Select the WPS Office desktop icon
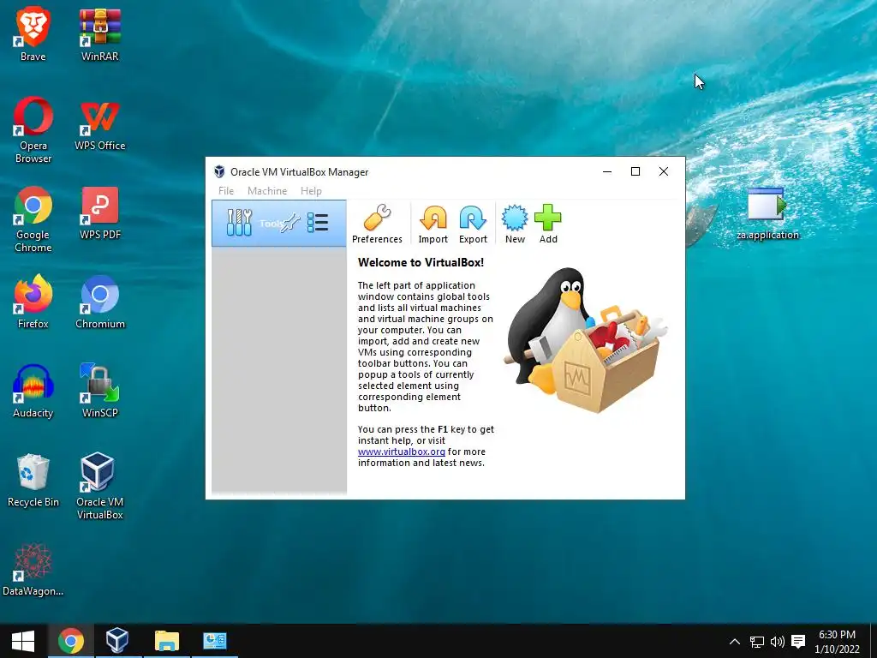Image resolution: width=877 pixels, height=658 pixels. [x=99, y=124]
